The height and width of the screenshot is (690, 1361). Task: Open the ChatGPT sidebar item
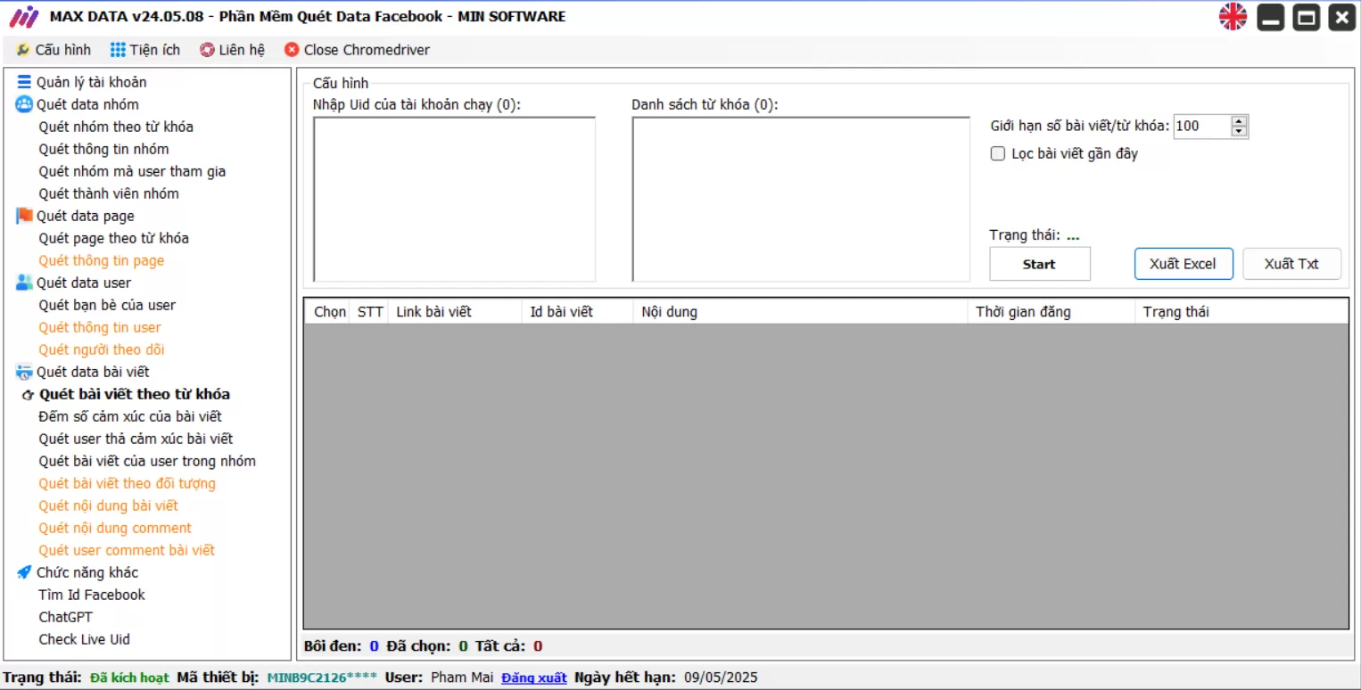(x=65, y=617)
